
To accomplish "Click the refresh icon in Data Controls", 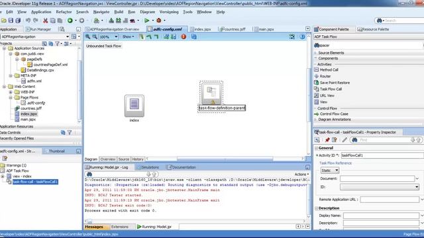I will [x=63, y=132].
